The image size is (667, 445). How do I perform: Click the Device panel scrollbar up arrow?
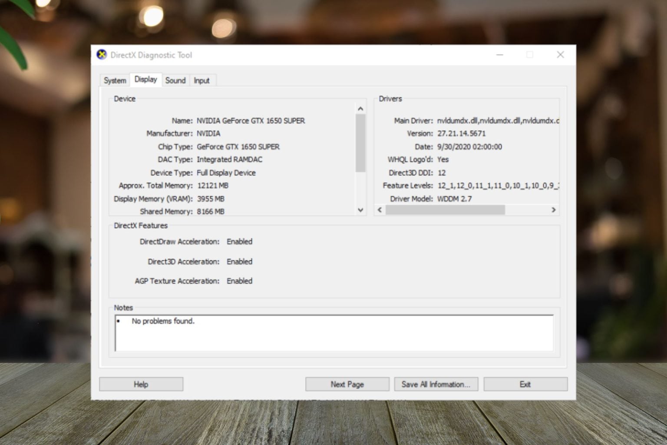tap(360, 107)
